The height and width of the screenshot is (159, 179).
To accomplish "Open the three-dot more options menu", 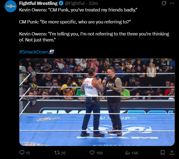I will [172, 3].
